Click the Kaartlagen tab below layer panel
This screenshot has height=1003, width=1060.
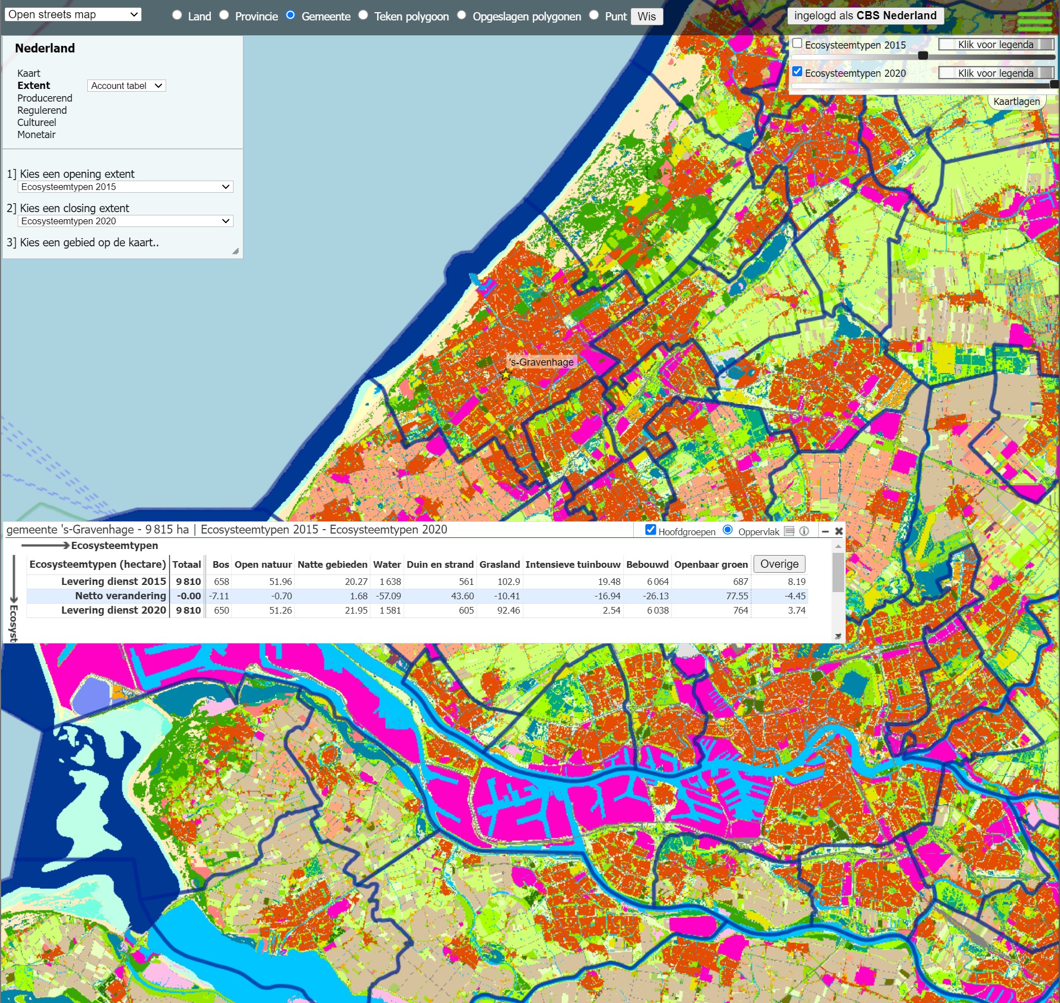[x=1016, y=102]
